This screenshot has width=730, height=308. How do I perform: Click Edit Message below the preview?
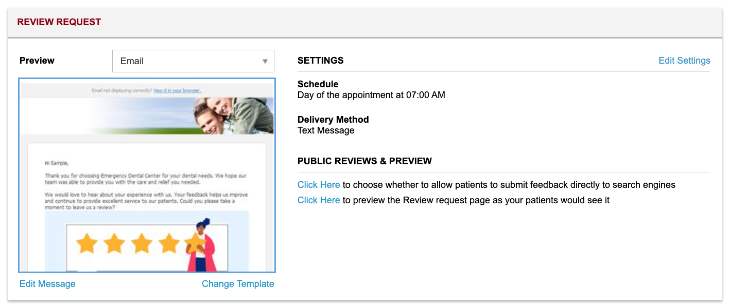pos(47,283)
